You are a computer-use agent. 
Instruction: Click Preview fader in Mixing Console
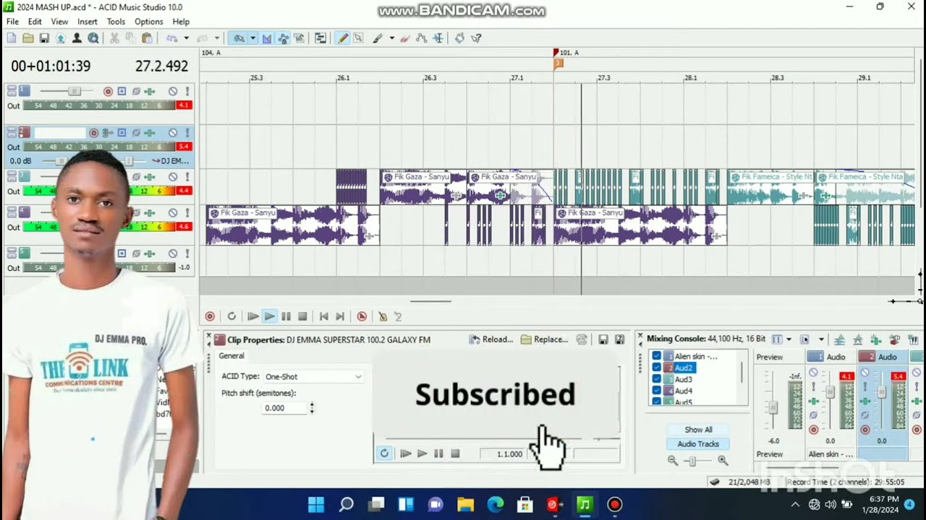(x=773, y=407)
